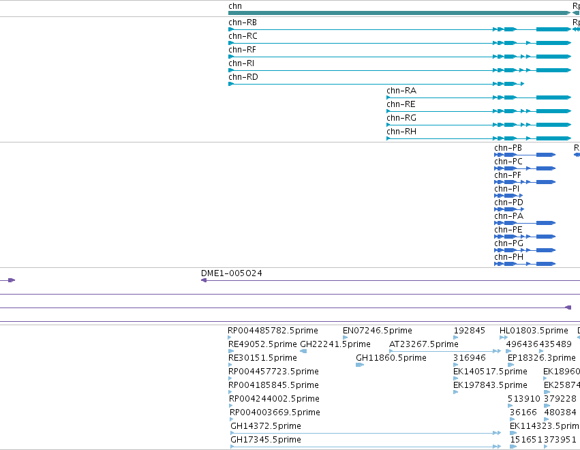580x450 pixels.
Task: Choose the chn-RD transcript label
Action: point(243,77)
